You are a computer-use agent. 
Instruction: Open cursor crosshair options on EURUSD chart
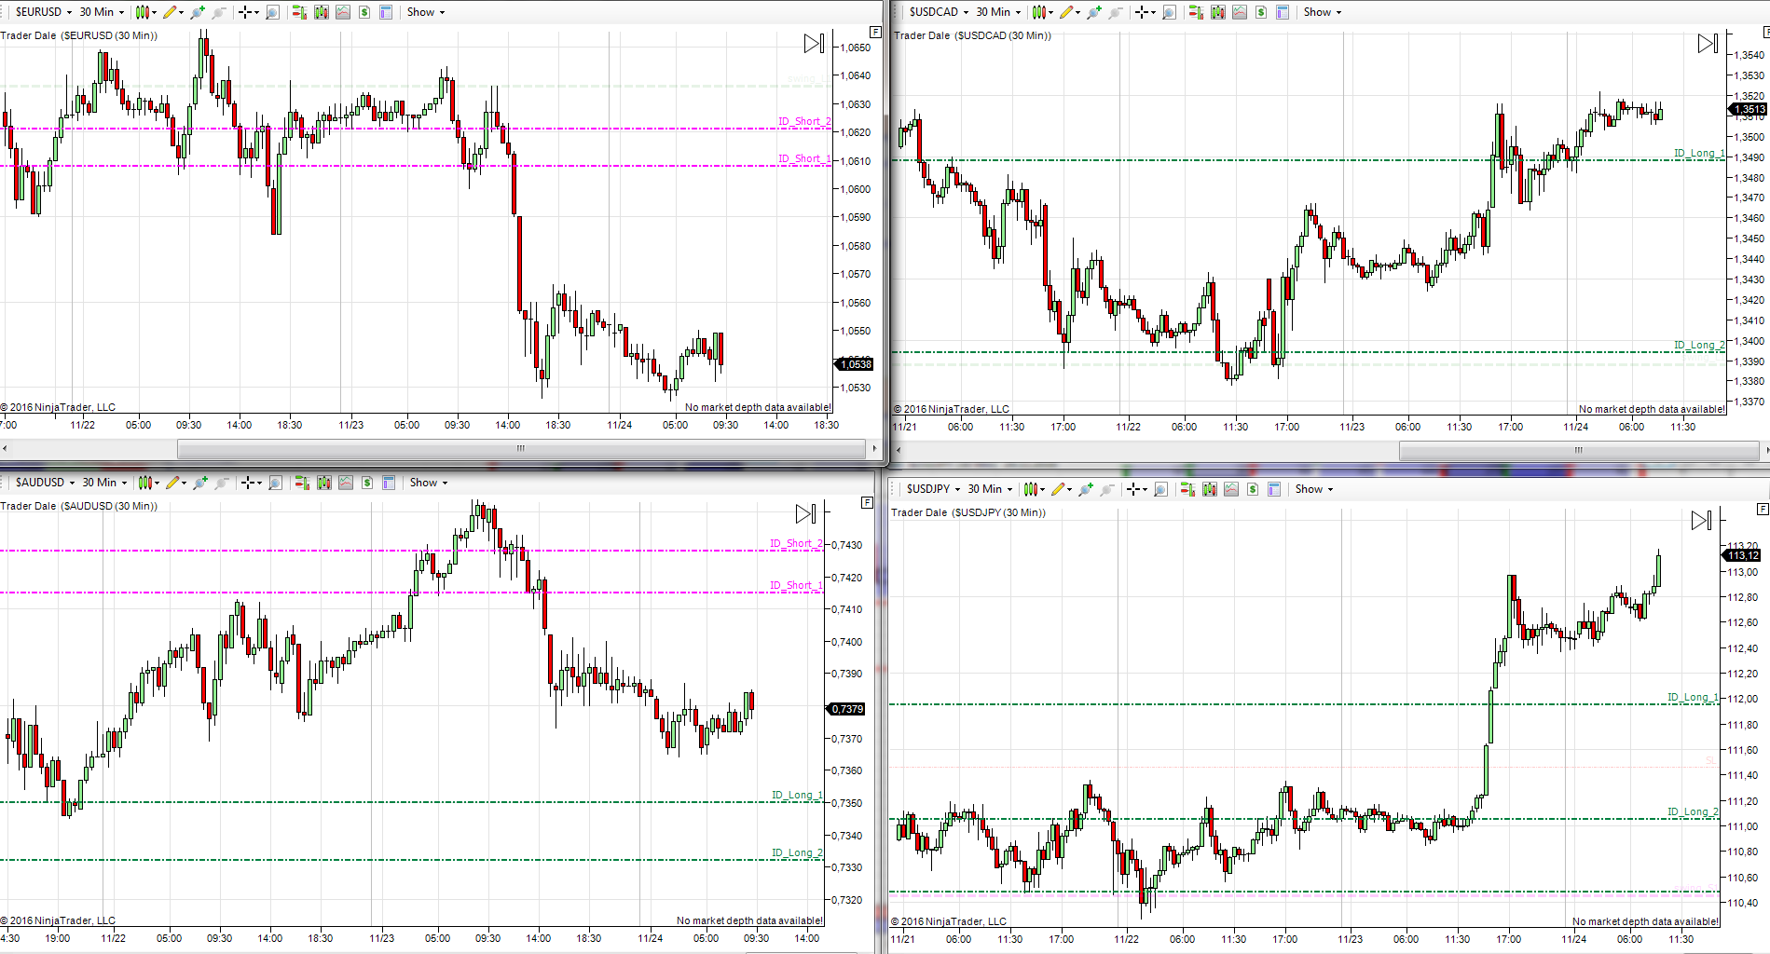(x=249, y=12)
